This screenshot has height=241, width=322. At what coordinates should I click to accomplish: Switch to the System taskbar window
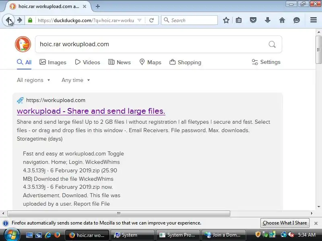pyautogui.click(x=132, y=235)
